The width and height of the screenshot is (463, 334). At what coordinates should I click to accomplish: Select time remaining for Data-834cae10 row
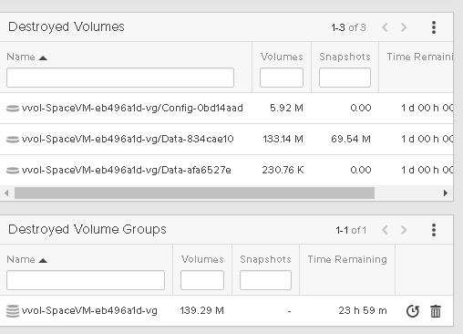[x=427, y=139]
